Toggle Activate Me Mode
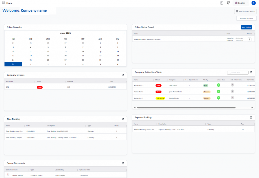This screenshot has width=259, height=178. [246, 18]
